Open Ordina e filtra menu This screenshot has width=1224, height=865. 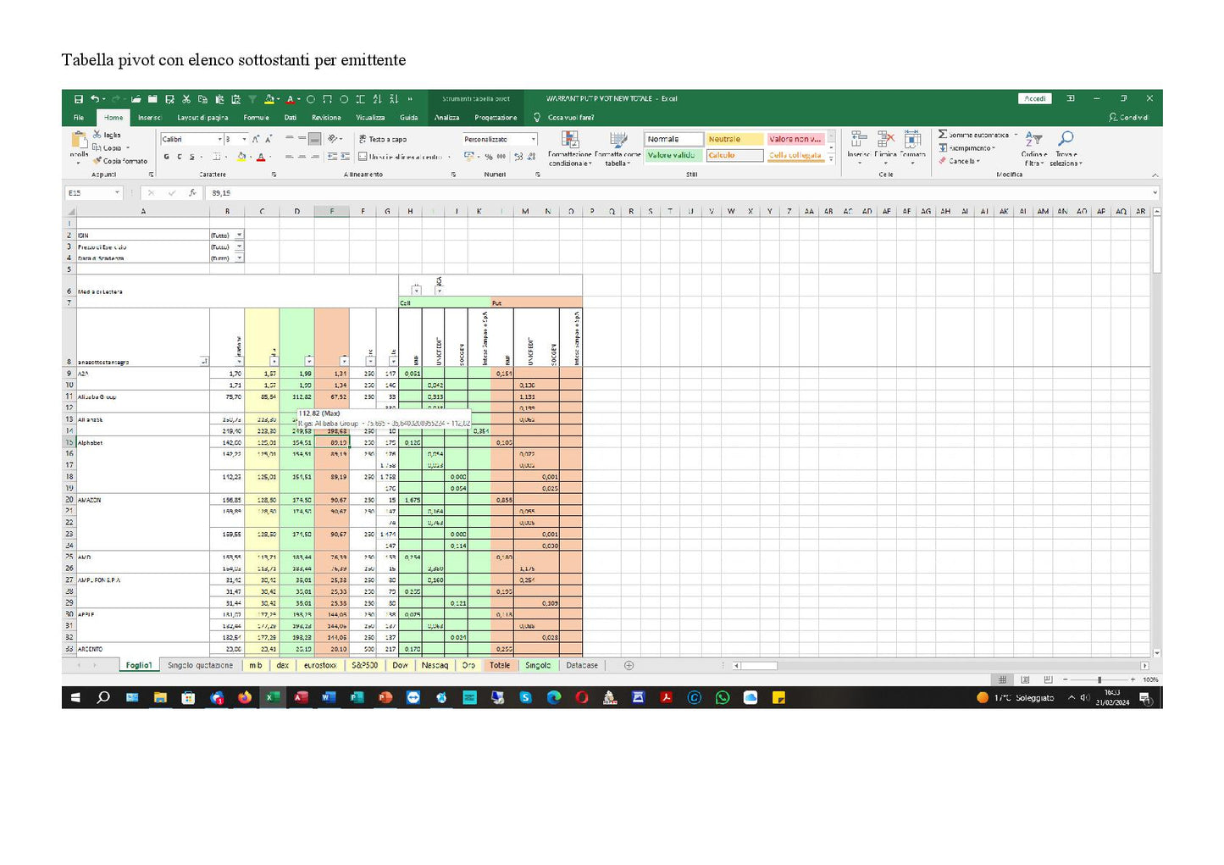tap(1033, 147)
